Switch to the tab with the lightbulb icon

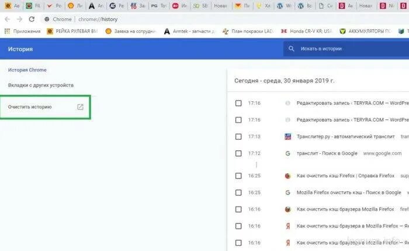click(263, 5)
